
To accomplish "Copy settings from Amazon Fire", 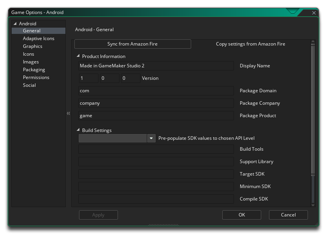I will click(x=250, y=44).
